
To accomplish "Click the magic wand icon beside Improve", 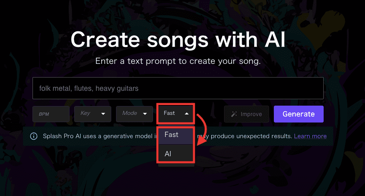I will coord(234,114).
